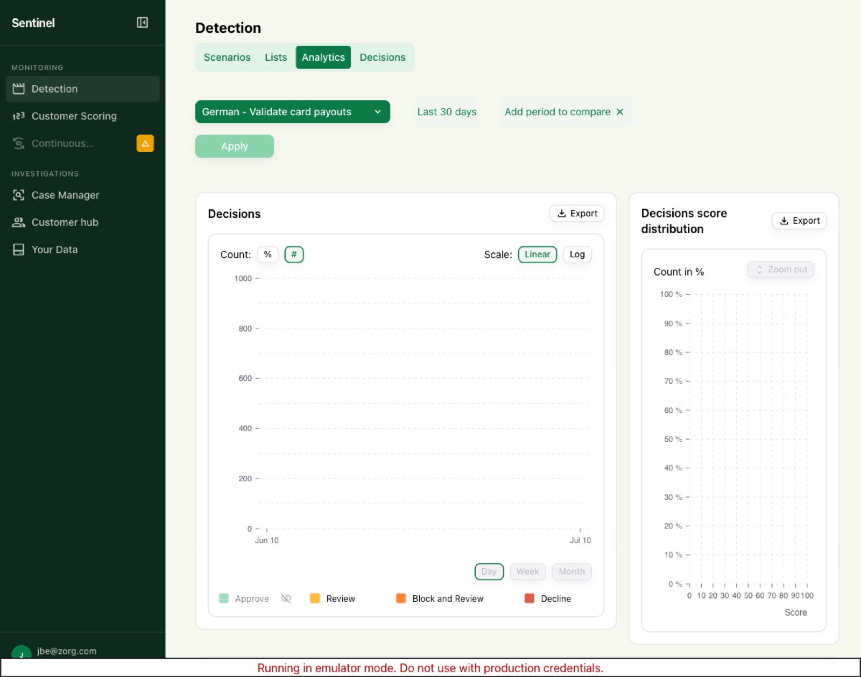Image resolution: width=861 pixels, height=677 pixels.
Task: Click the Detection sidebar icon
Action: (x=19, y=89)
